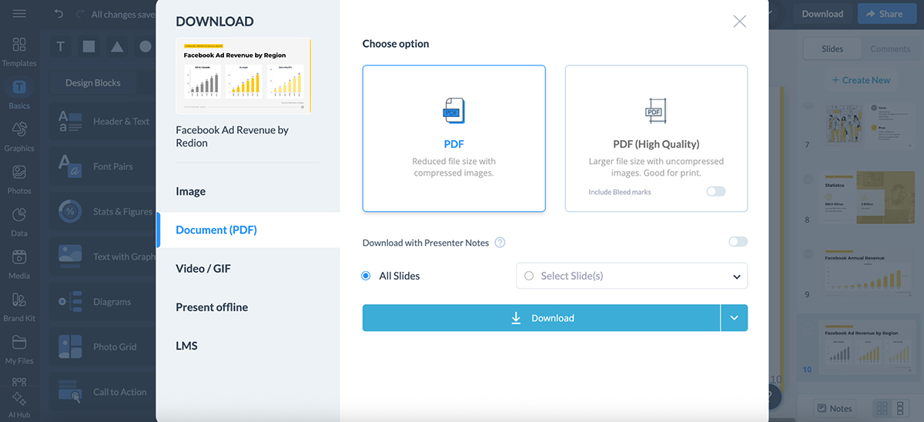The image size is (924, 422).
Task: Click the Share button
Action: [x=884, y=14]
